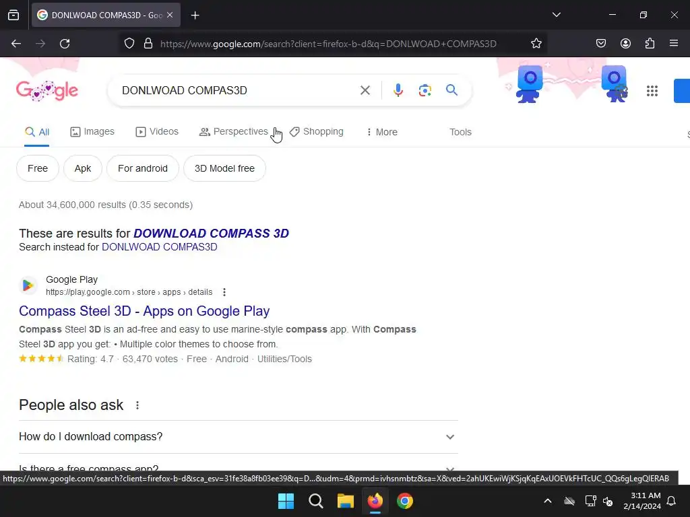Switch to Perspectives results
This screenshot has width=690, height=517.
234,132
